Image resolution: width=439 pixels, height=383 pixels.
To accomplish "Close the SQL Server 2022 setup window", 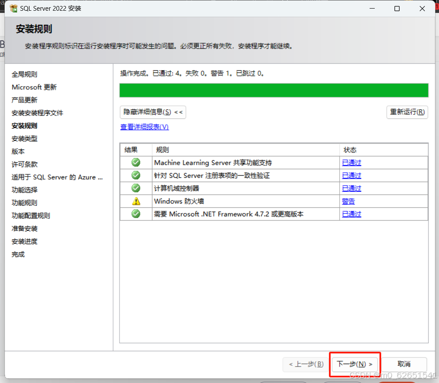I will click(x=422, y=9).
